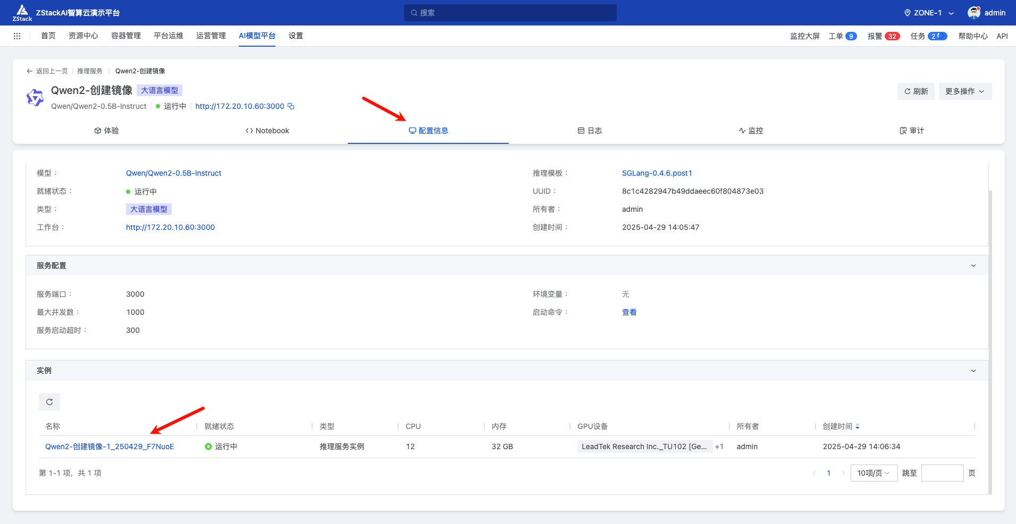
Task: Click the 名称 column header
Action: (53, 426)
